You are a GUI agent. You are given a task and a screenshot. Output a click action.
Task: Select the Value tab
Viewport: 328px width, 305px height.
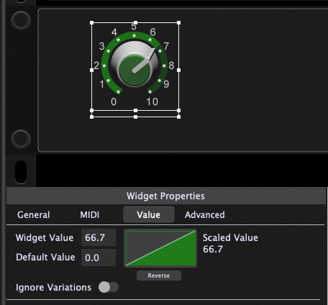coord(149,214)
